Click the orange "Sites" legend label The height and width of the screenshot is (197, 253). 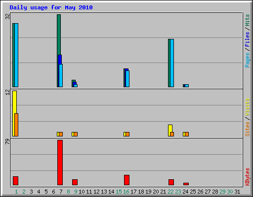pos(247,129)
